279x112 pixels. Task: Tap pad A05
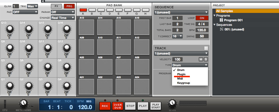coord(87,67)
